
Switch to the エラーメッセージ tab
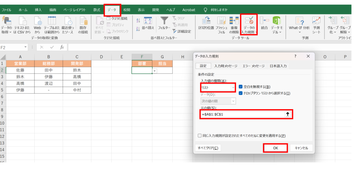[x=253, y=66]
